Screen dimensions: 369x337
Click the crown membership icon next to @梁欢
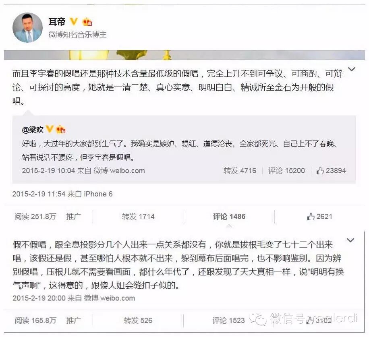[61, 129]
